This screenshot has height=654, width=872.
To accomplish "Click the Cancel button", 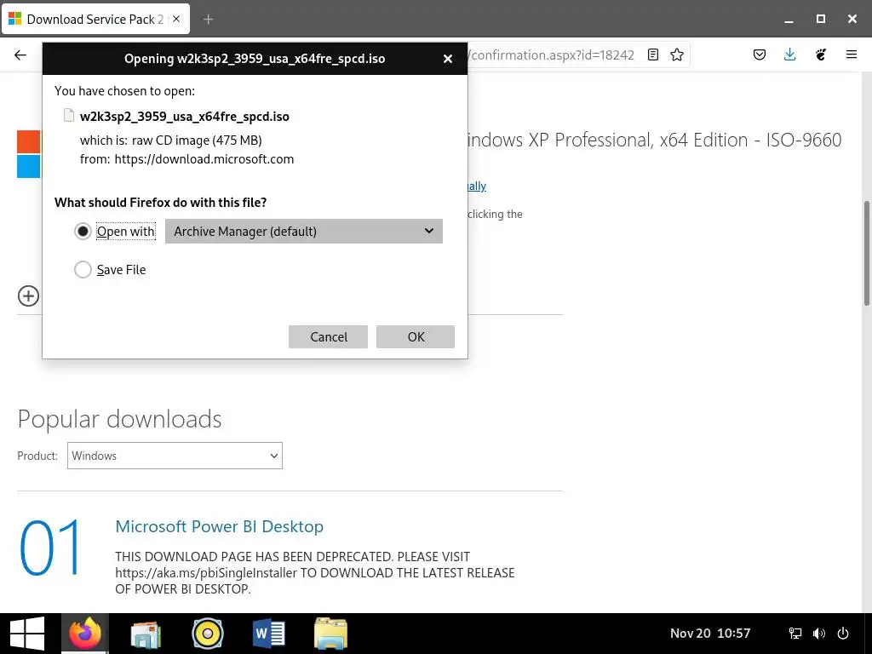I will [328, 337].
